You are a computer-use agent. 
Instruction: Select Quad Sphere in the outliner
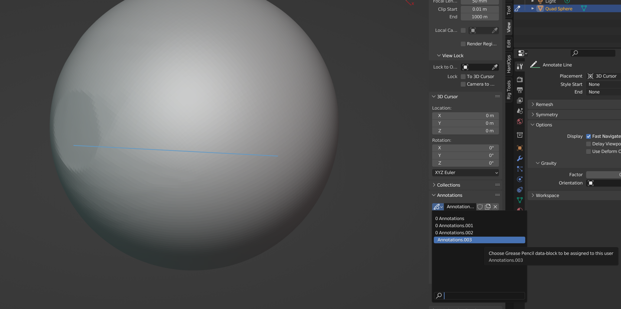click(x=558, y=9)
